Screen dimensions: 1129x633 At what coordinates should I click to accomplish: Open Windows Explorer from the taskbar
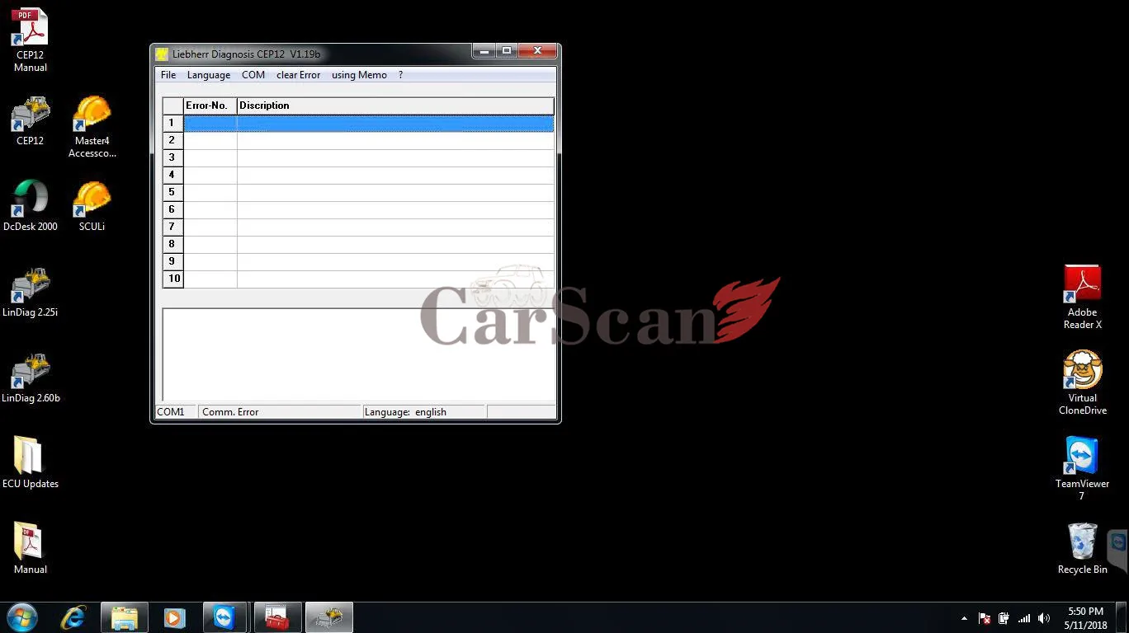[x=125, y=617]
